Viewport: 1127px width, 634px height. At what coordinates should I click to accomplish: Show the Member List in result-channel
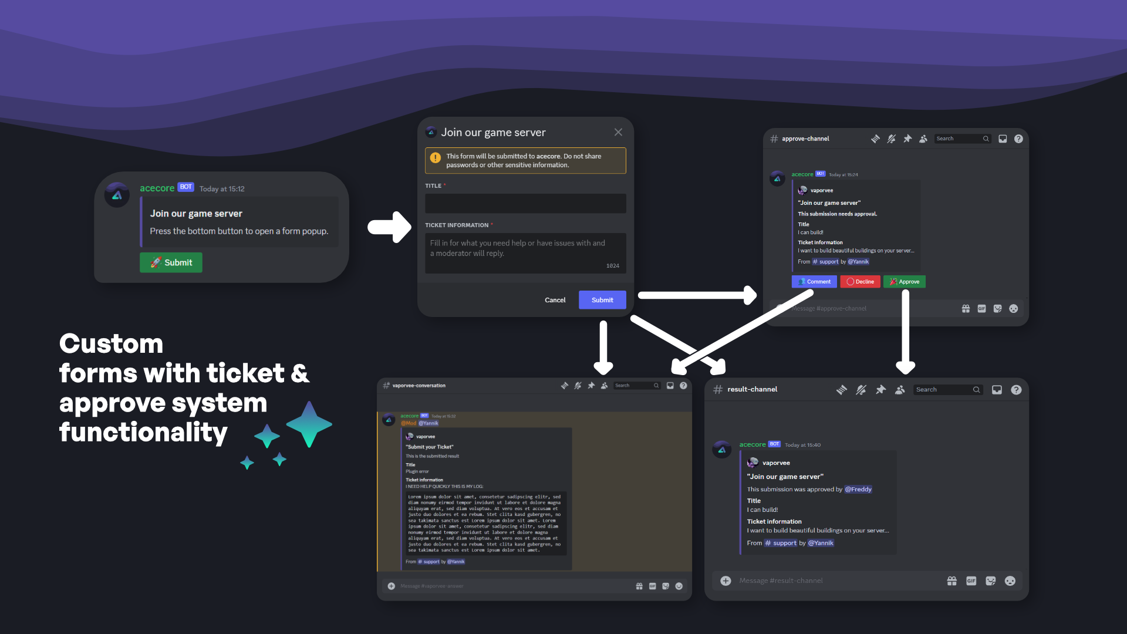(x=900, y=389)
